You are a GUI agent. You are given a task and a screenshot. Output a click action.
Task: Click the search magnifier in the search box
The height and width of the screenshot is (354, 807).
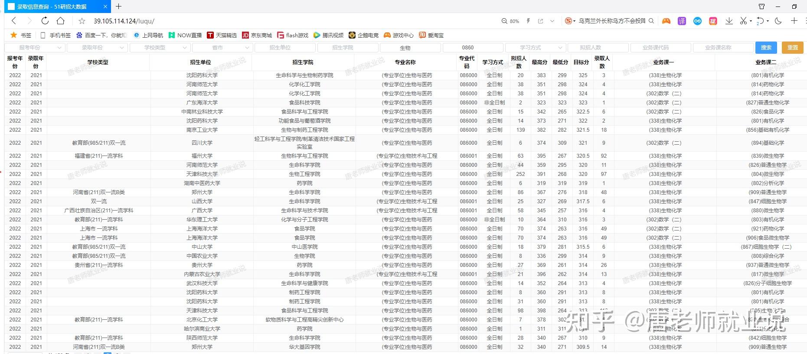tap(651, 21)
